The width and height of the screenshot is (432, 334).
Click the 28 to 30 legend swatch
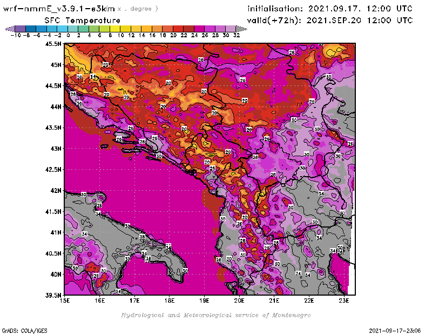click(220, 29)
